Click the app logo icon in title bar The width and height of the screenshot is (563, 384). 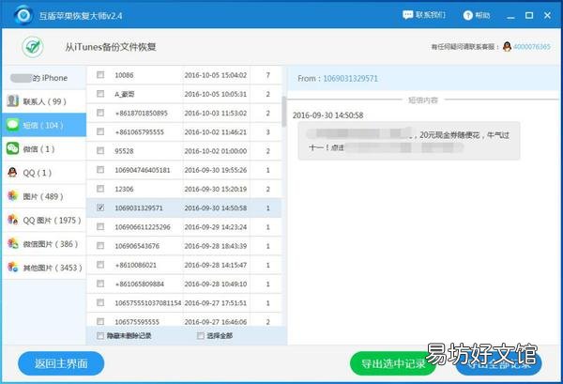pyautogui.click(x=23, y=15)
